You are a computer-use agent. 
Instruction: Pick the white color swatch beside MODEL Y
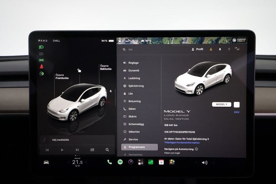pyautogui.click(x=237, y=105)
